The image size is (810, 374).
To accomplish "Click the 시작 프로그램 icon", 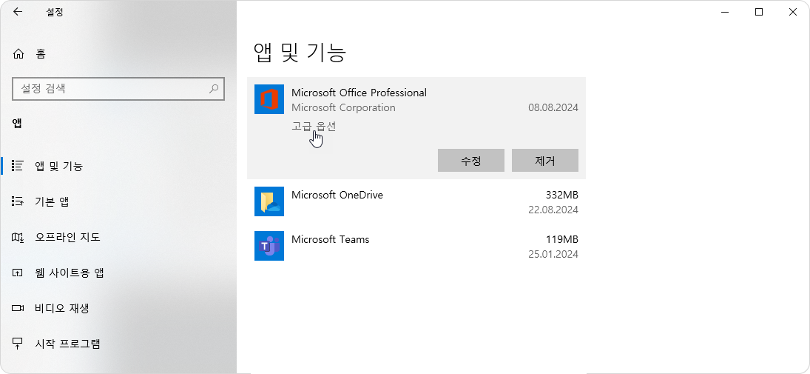I will point(18,344).
